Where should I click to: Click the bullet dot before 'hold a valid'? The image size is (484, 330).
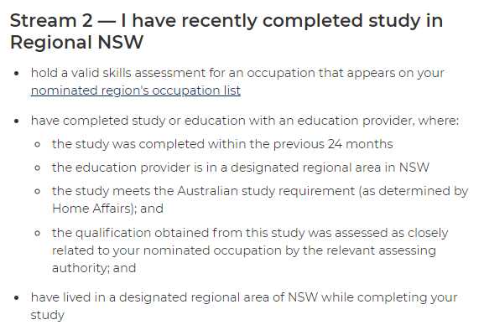pyautogui.click(x=17, y=74)
